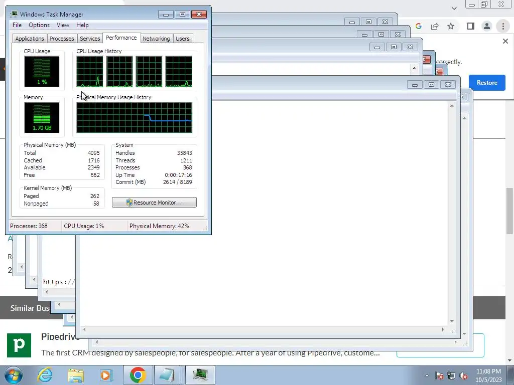Click the CPU Usage 1 % gauge
Screen dimensions: 514x385
[x=42, y=71]
